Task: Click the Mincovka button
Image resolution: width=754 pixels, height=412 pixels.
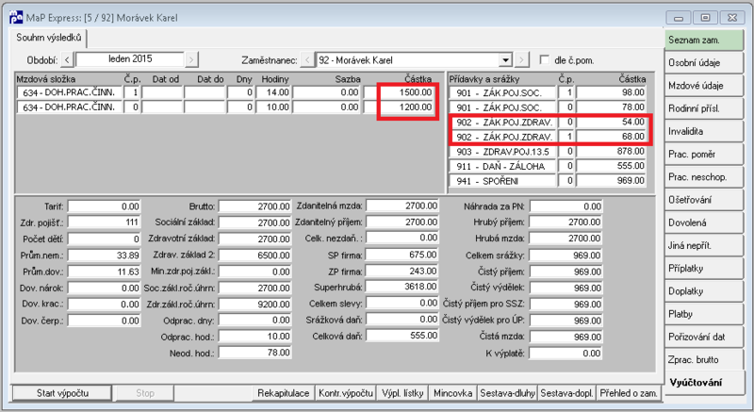Action: click(x=452, y=393)
